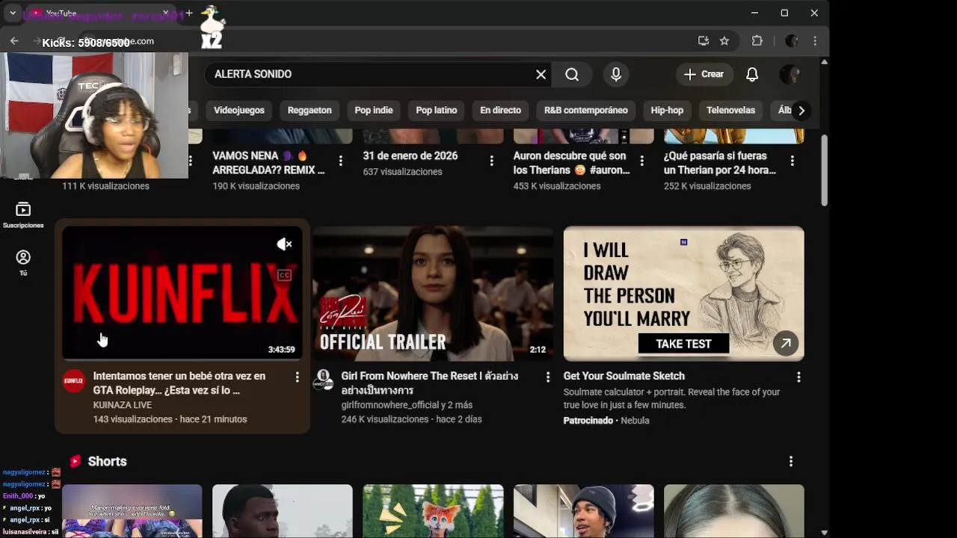Viewport: 957px width, 538px height.
Task: Open options for VAMOS NENA ARREGLADA video
Action: 341,161
